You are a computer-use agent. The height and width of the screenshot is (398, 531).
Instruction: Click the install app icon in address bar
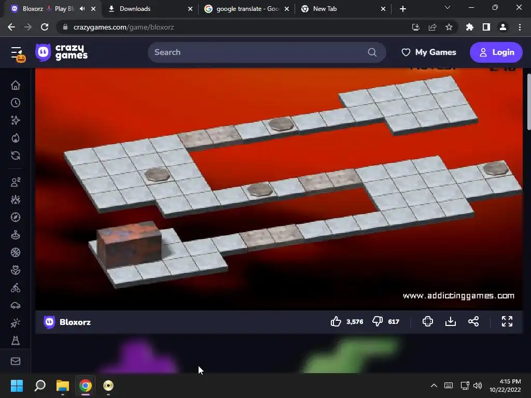pos(415,27)
